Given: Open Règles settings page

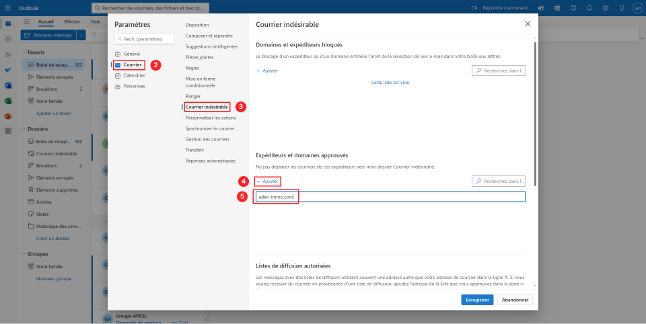Looking at the screenshot, I should (192, 68).
